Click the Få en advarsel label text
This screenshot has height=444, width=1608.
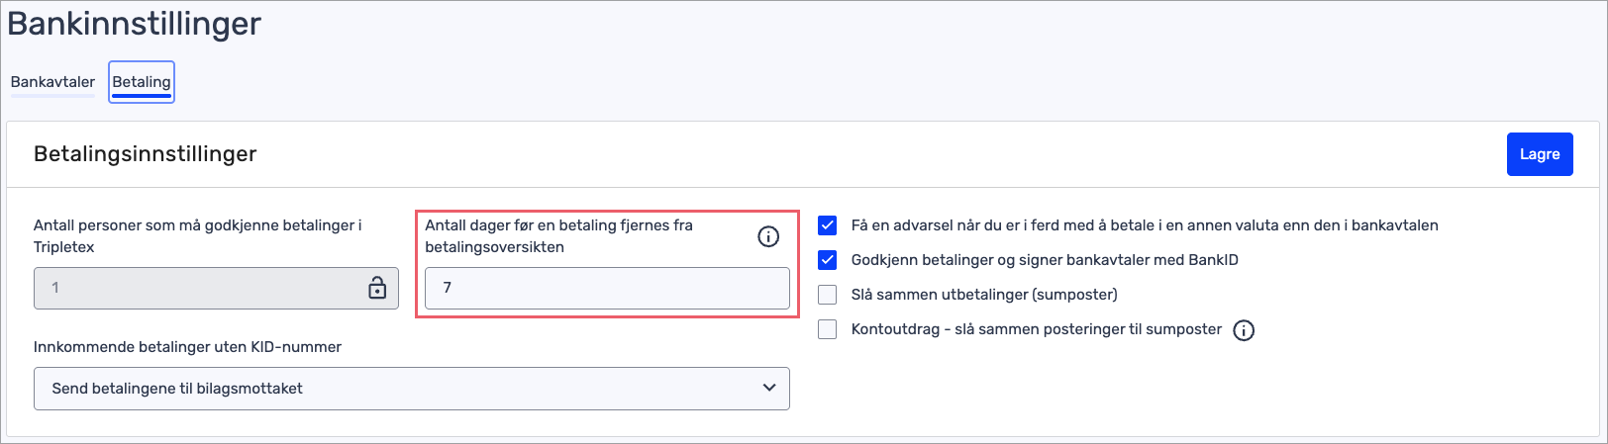point(1144,225)
